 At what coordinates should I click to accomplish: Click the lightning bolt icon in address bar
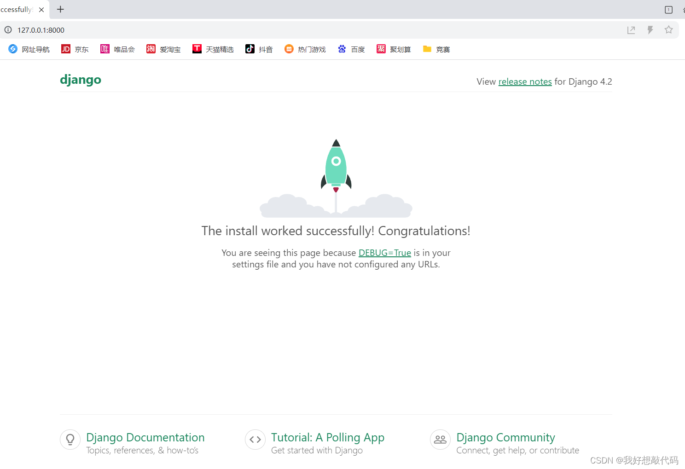pyautogui.click(x=650, y=30)
